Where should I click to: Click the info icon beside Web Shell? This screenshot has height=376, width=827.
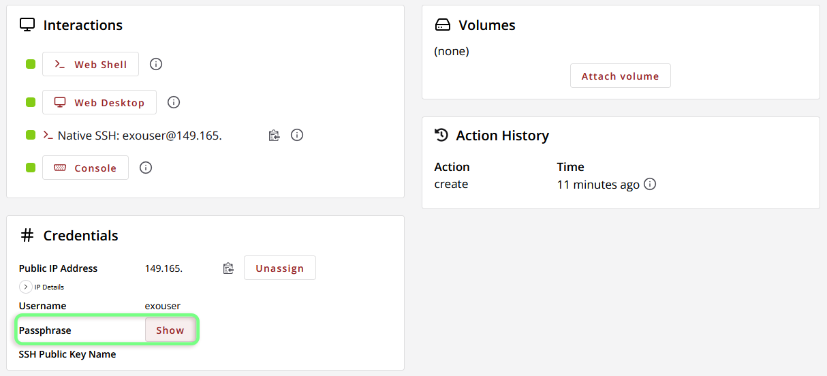[x=156, y=64]
